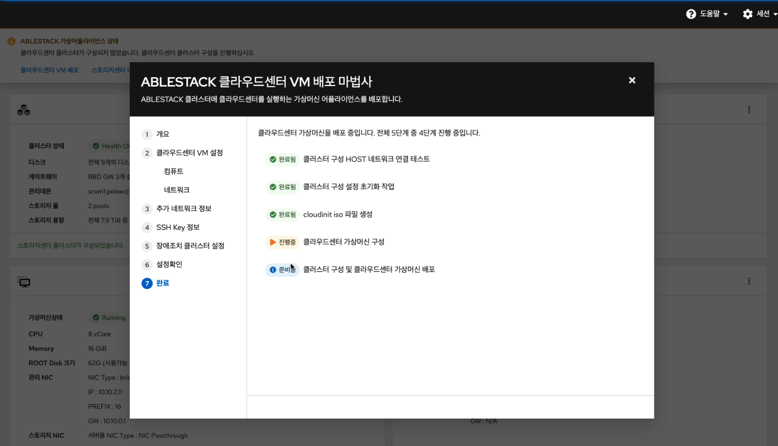This screenshot has height=446, width=778.
Task: Open the 세션 session menu
Action: click(760, 14)
